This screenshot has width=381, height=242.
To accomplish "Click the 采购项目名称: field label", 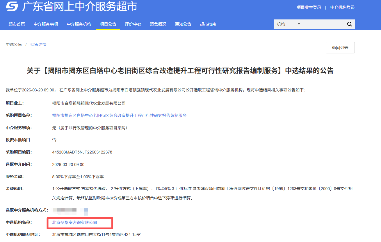I will point(19,115).
